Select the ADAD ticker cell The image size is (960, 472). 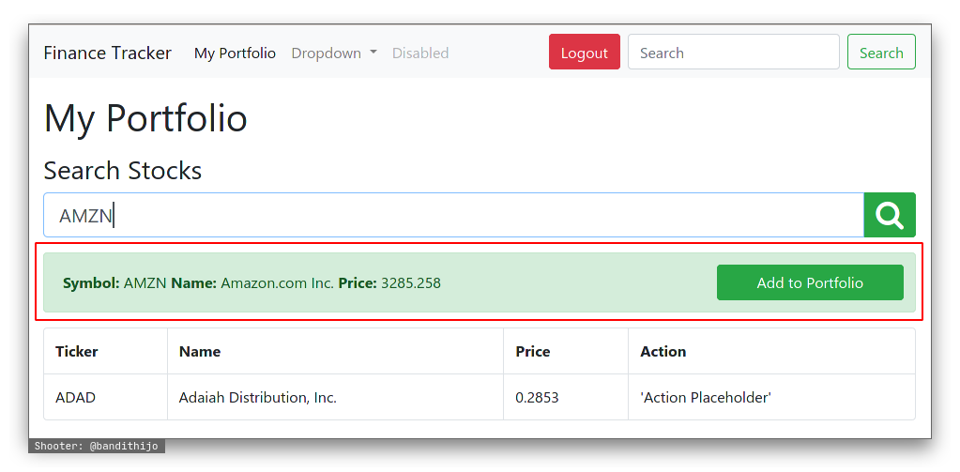point(75,397)
